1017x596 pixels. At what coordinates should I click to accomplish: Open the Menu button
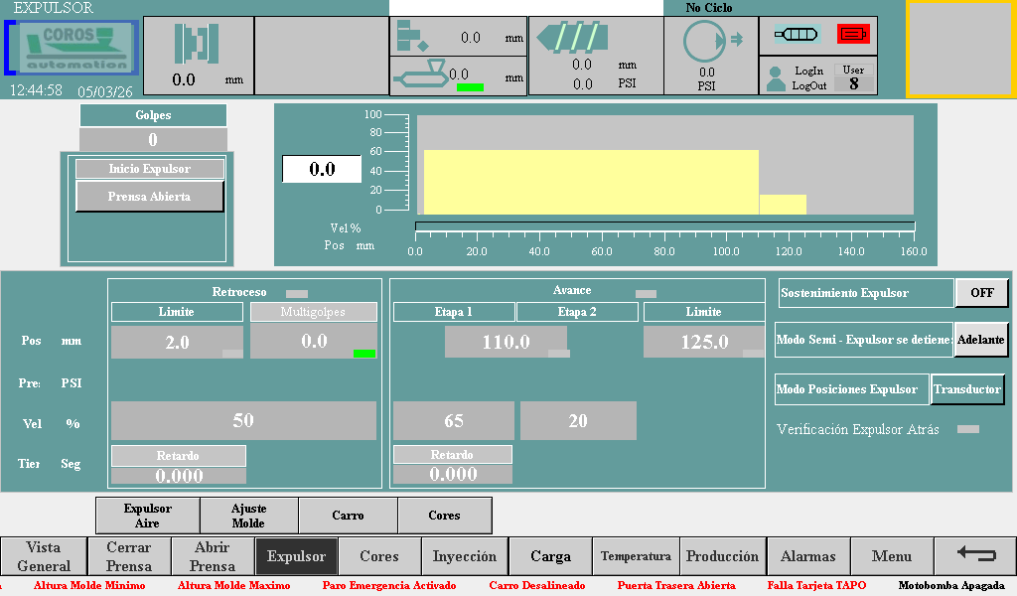[892, 556]
